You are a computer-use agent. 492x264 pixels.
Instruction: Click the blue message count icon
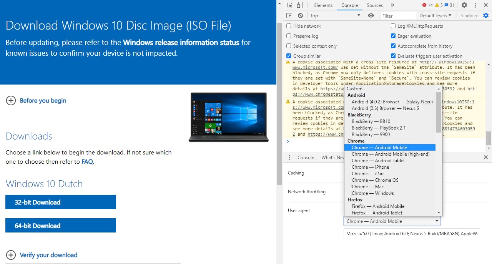click(446, 5)
